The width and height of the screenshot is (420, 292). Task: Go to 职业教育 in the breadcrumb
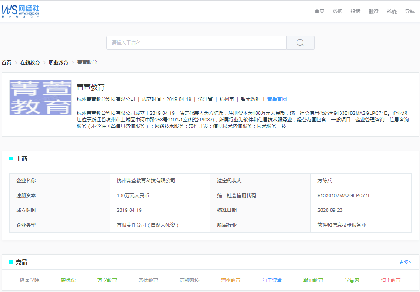point(58,63)
